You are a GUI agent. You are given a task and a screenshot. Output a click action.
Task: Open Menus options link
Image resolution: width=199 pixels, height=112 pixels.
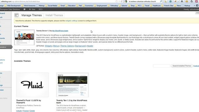[x=56, y=46]
